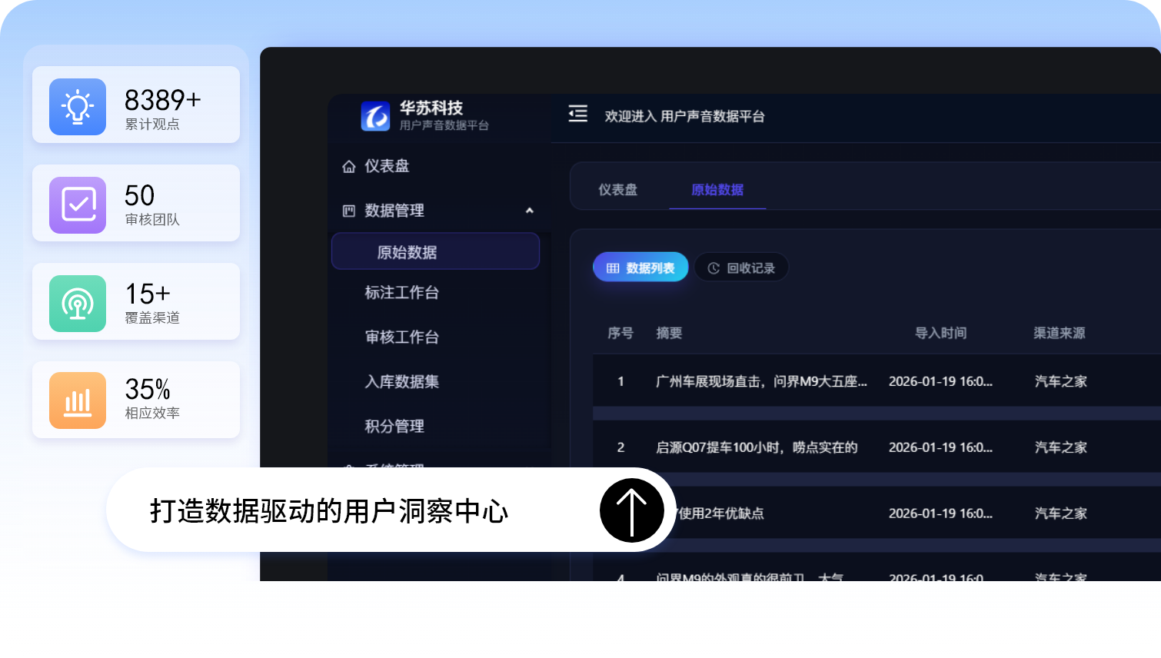This screenshot has height=658, width=1161.
Task: Click the 15+ 覆盖渠道 card
Action: coord(136,301)
